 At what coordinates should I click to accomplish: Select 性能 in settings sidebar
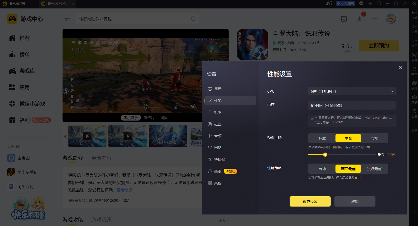coord(230,101)
